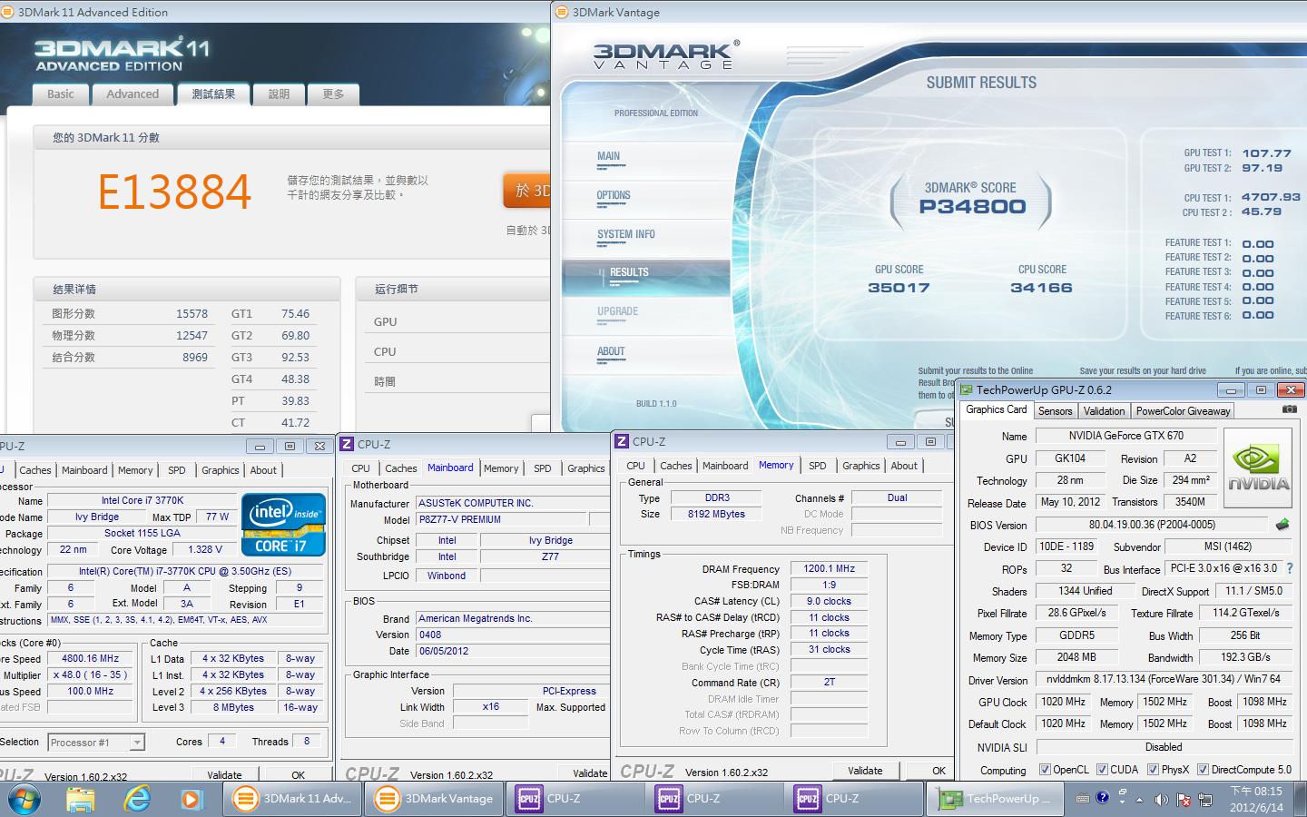
Task: Click the Bus Interface question mark icon
Action: [x=1290, y=568]
